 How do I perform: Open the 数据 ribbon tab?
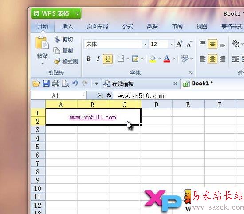coord(153,26)
